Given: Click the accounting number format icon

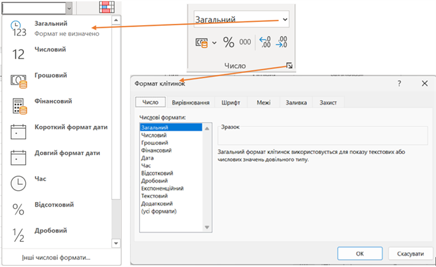Looking at the screenshot, I should click(202, 42).
